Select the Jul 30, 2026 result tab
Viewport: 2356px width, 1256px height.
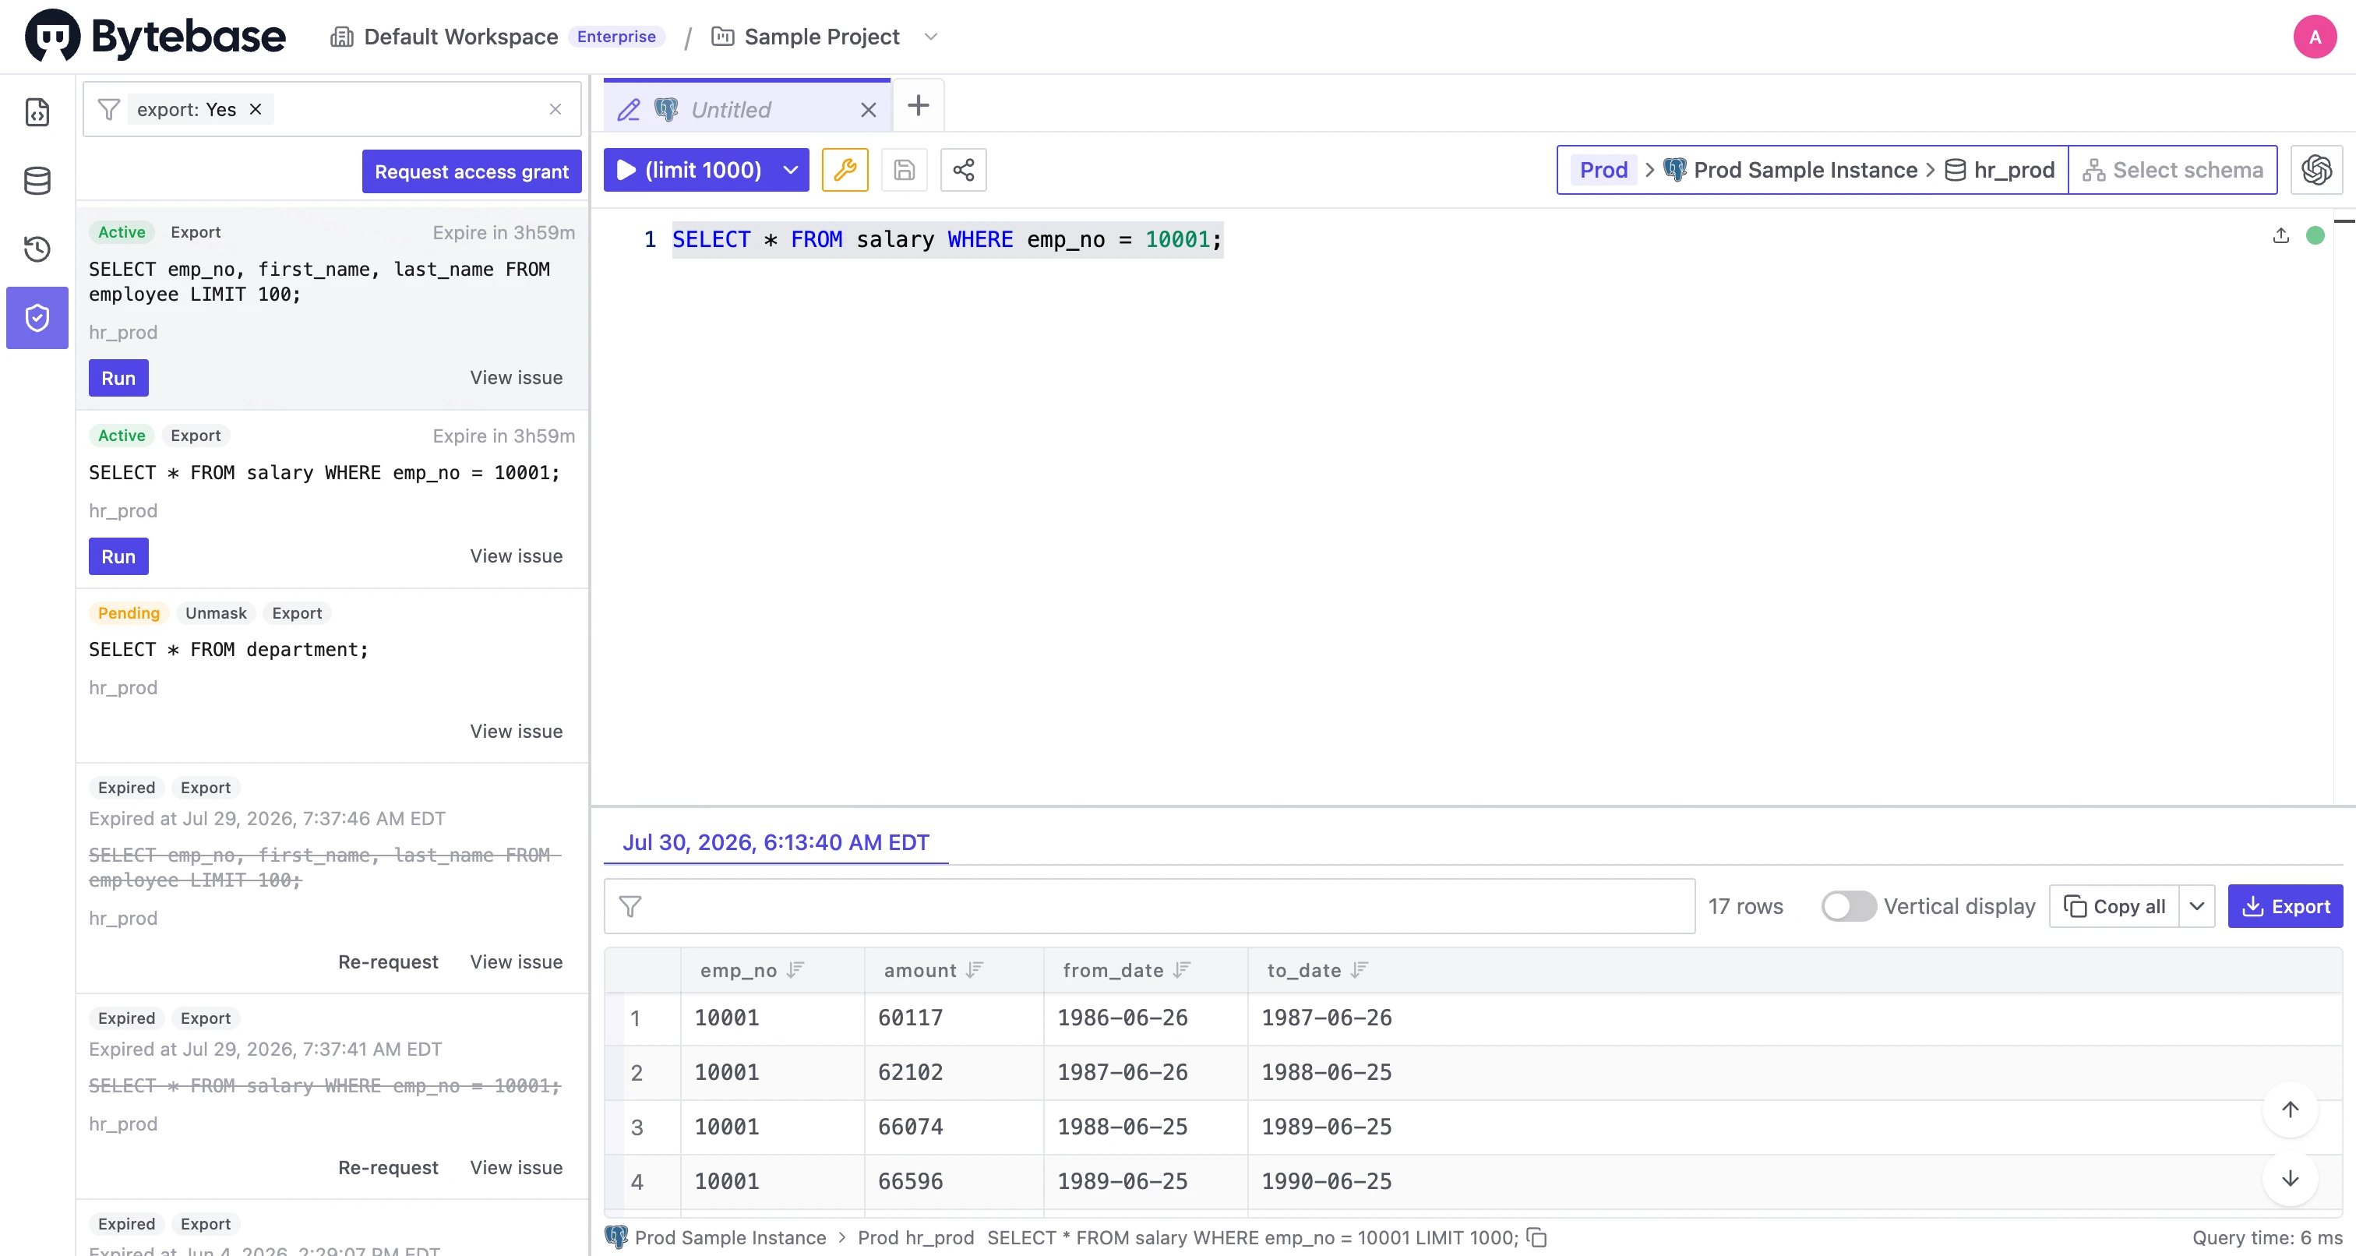coord(775,841)
